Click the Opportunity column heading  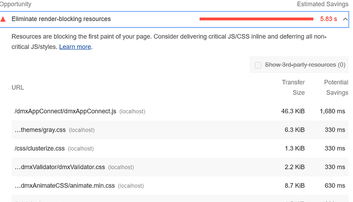[15, 4]
